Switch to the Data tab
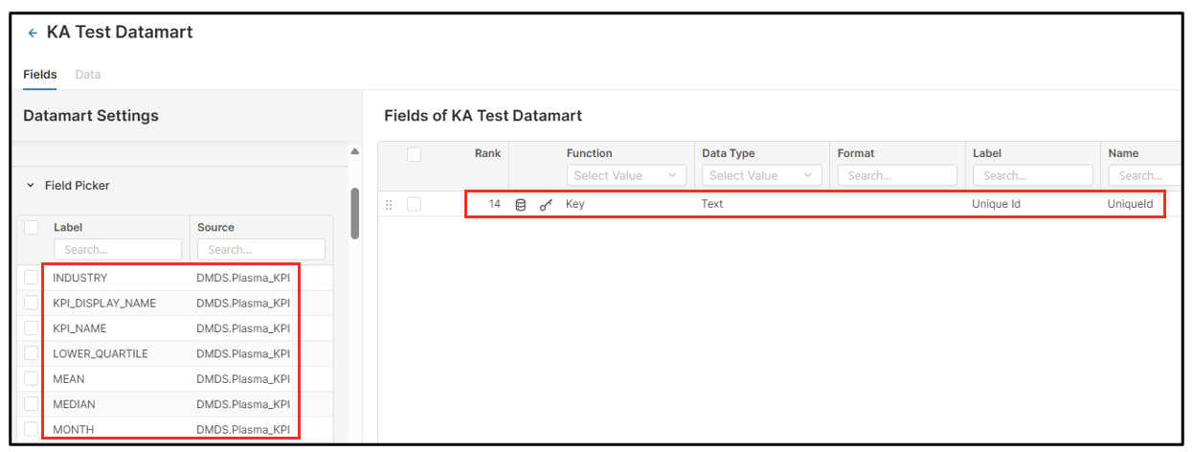This screenshot has width=1193, height=452. (88, 75)
